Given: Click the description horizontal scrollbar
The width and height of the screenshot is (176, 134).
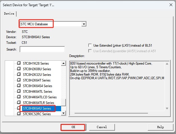Looking at the screenshot, I should point(111,113).
